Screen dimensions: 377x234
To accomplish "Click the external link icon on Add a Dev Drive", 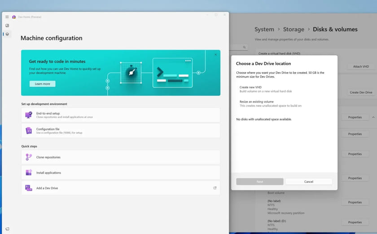I will (215, 188).
